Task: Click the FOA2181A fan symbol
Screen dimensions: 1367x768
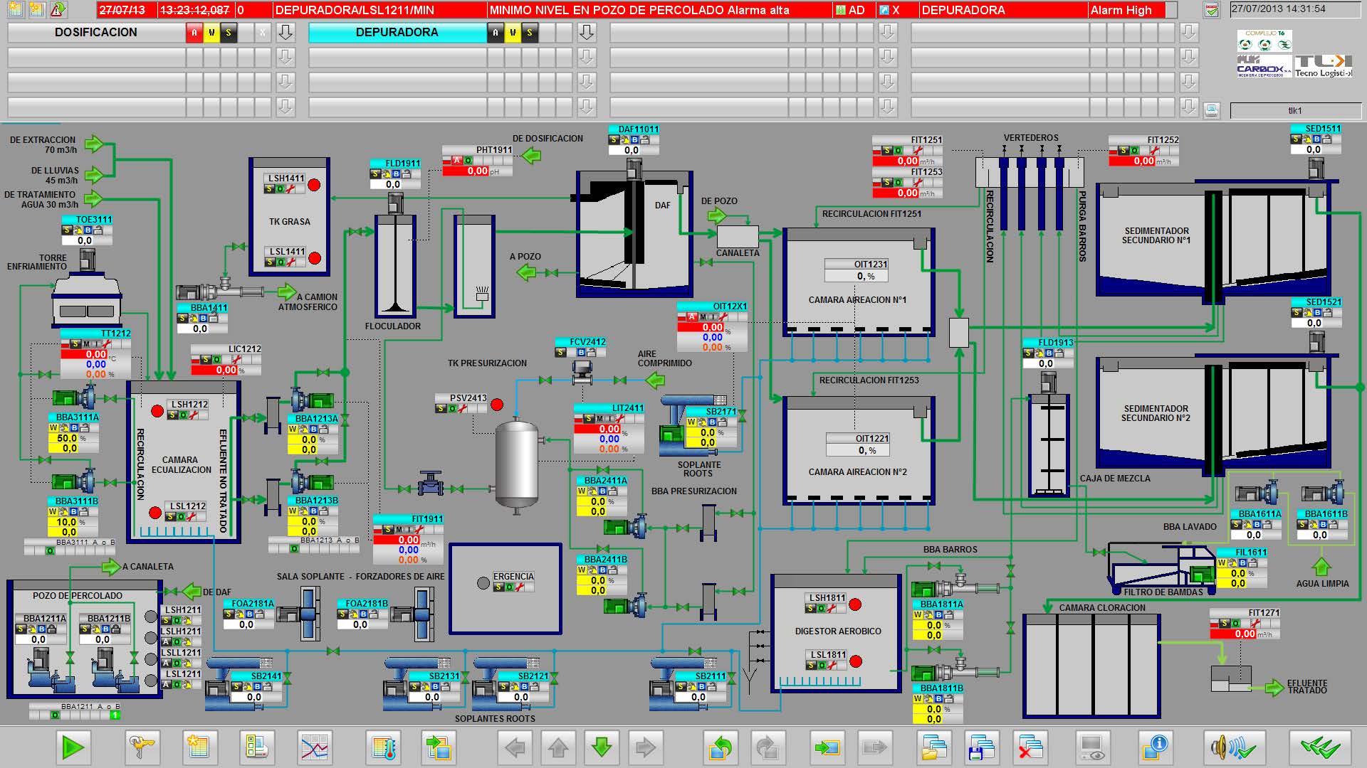Action: pyautogui.click(x=299, y=613)
